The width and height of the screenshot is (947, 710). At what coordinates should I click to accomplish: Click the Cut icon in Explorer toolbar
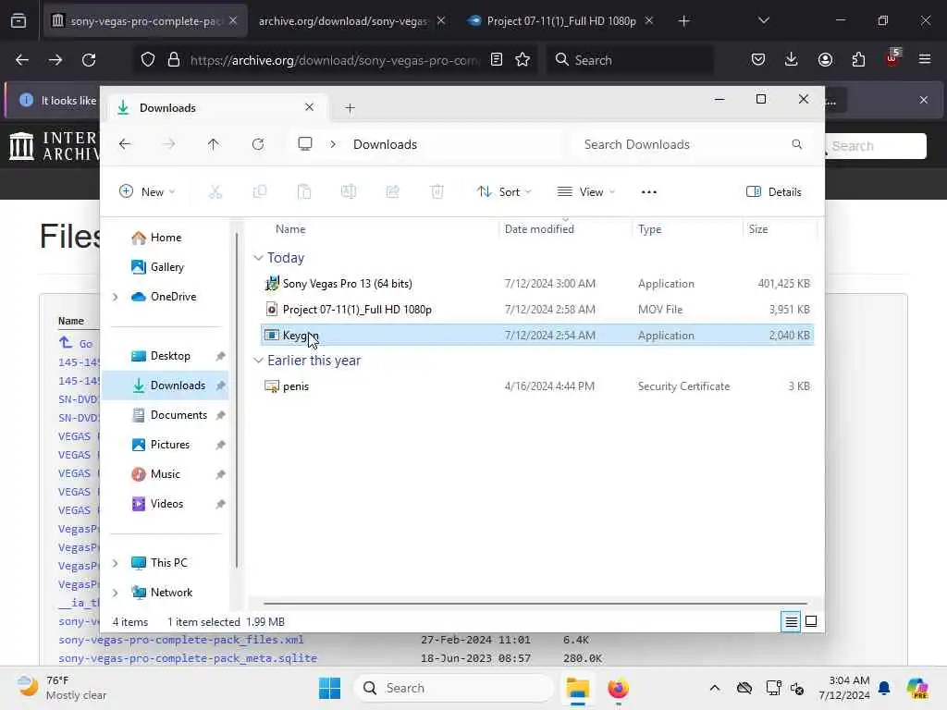pos(215,192)
